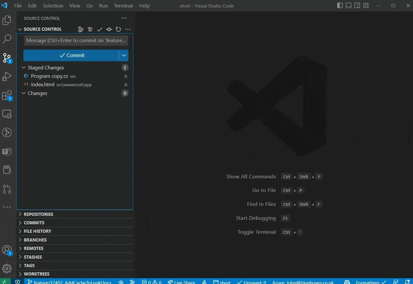Open Customize Layout icon in title bar
Screen dimensions: 413x284
tap(366, 6)
